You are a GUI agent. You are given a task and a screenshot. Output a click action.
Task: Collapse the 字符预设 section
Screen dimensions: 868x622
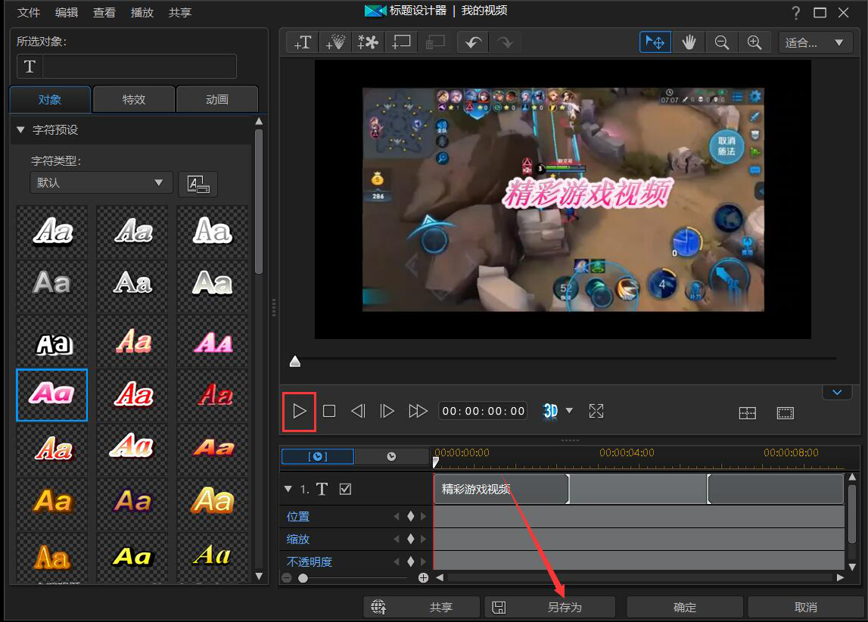click(20, 130)
